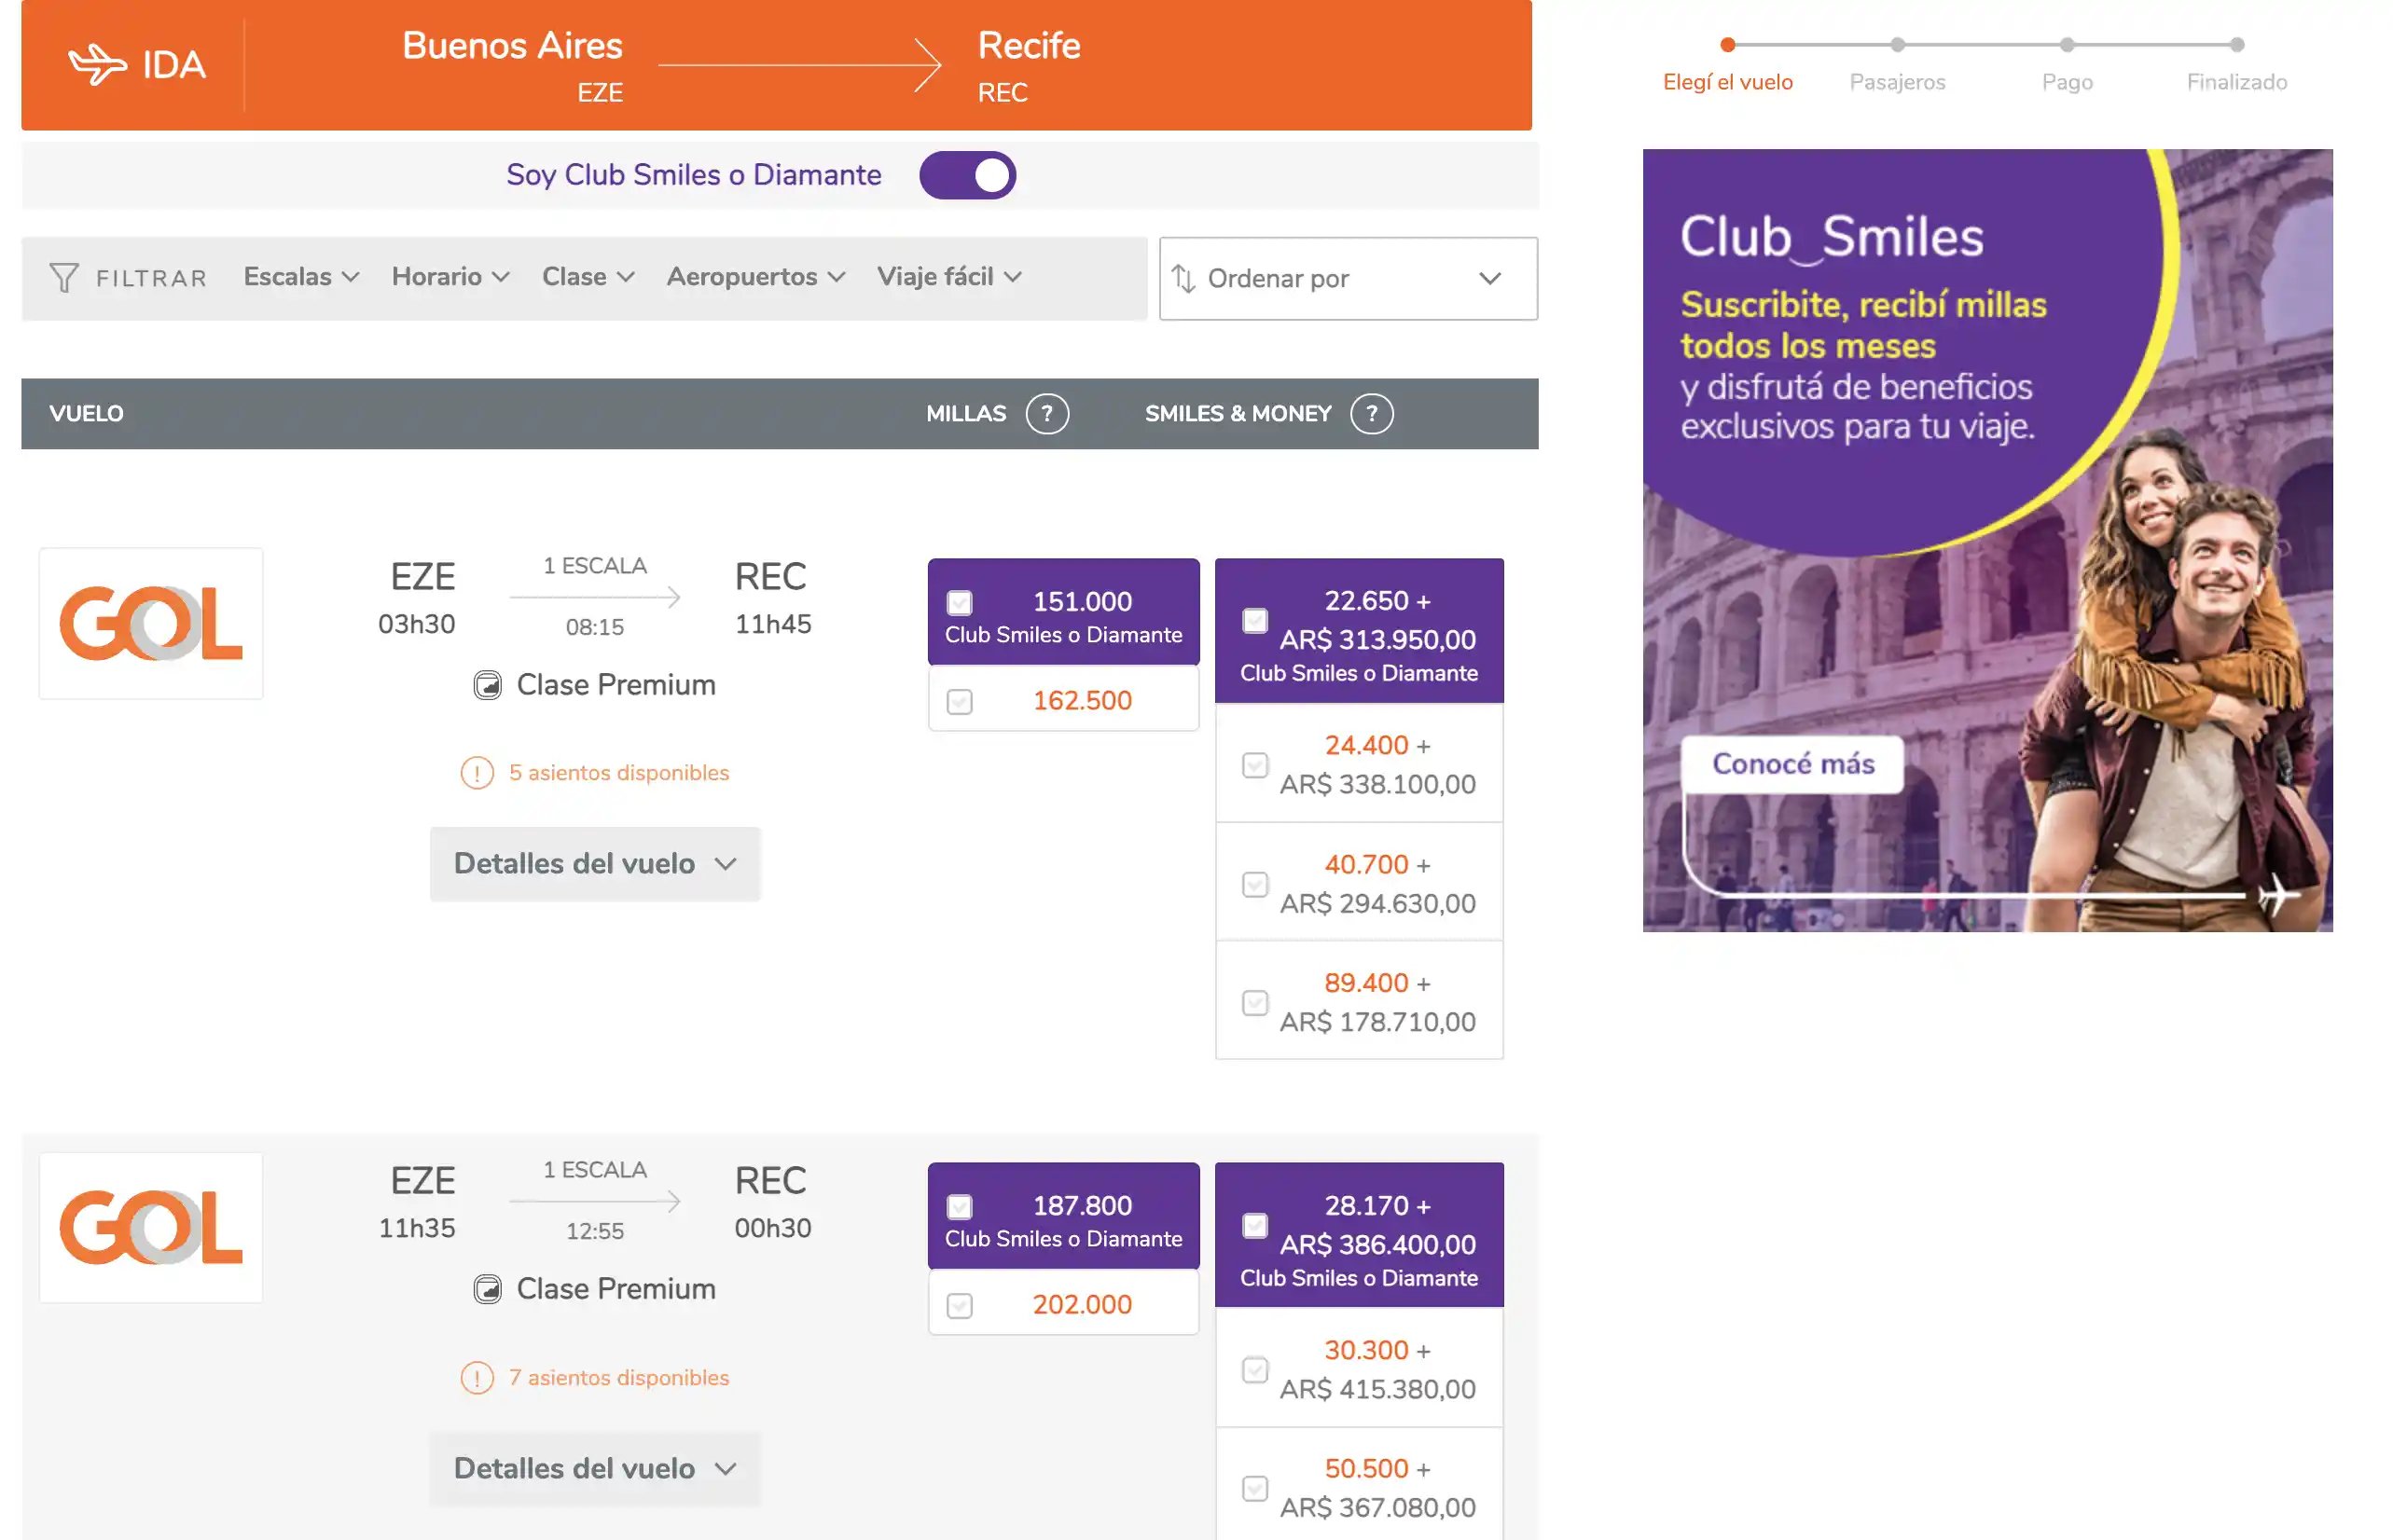Click the Buenos Aires EZE origin text
This screenshot has height=1540, width=2393.
(512, 65)
